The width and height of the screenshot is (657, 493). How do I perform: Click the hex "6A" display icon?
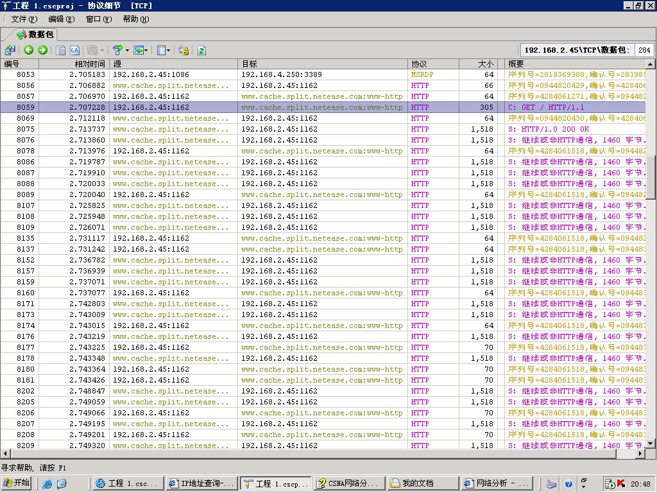click(x=75, y=50)
